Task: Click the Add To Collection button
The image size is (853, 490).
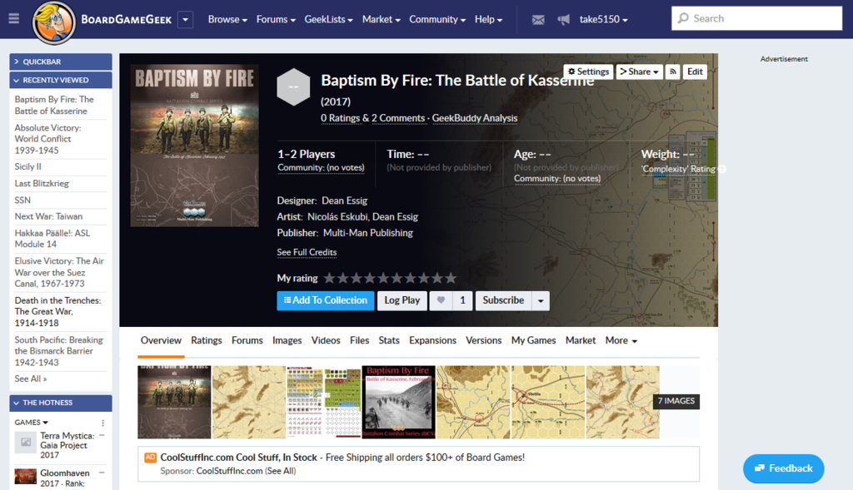Action: [x=325, y=300]
